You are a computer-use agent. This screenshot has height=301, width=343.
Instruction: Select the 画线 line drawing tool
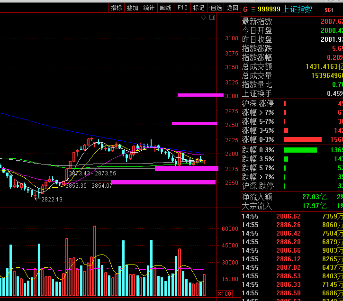(x=165, y=8)
